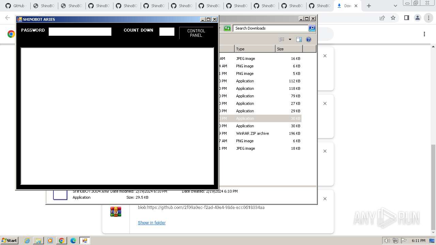Image resolution: width=436 pixels, height=245 pixels.
Task: Open Windows Media Player from the taskbar
Action: click(x=50, y=241)
